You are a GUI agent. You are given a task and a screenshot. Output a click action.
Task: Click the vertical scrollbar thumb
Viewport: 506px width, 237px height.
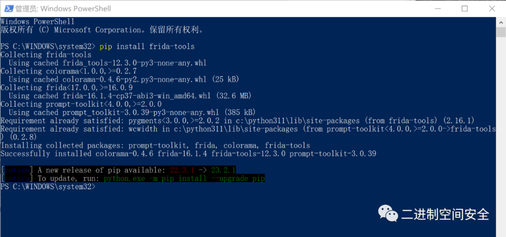coord(501,33)
